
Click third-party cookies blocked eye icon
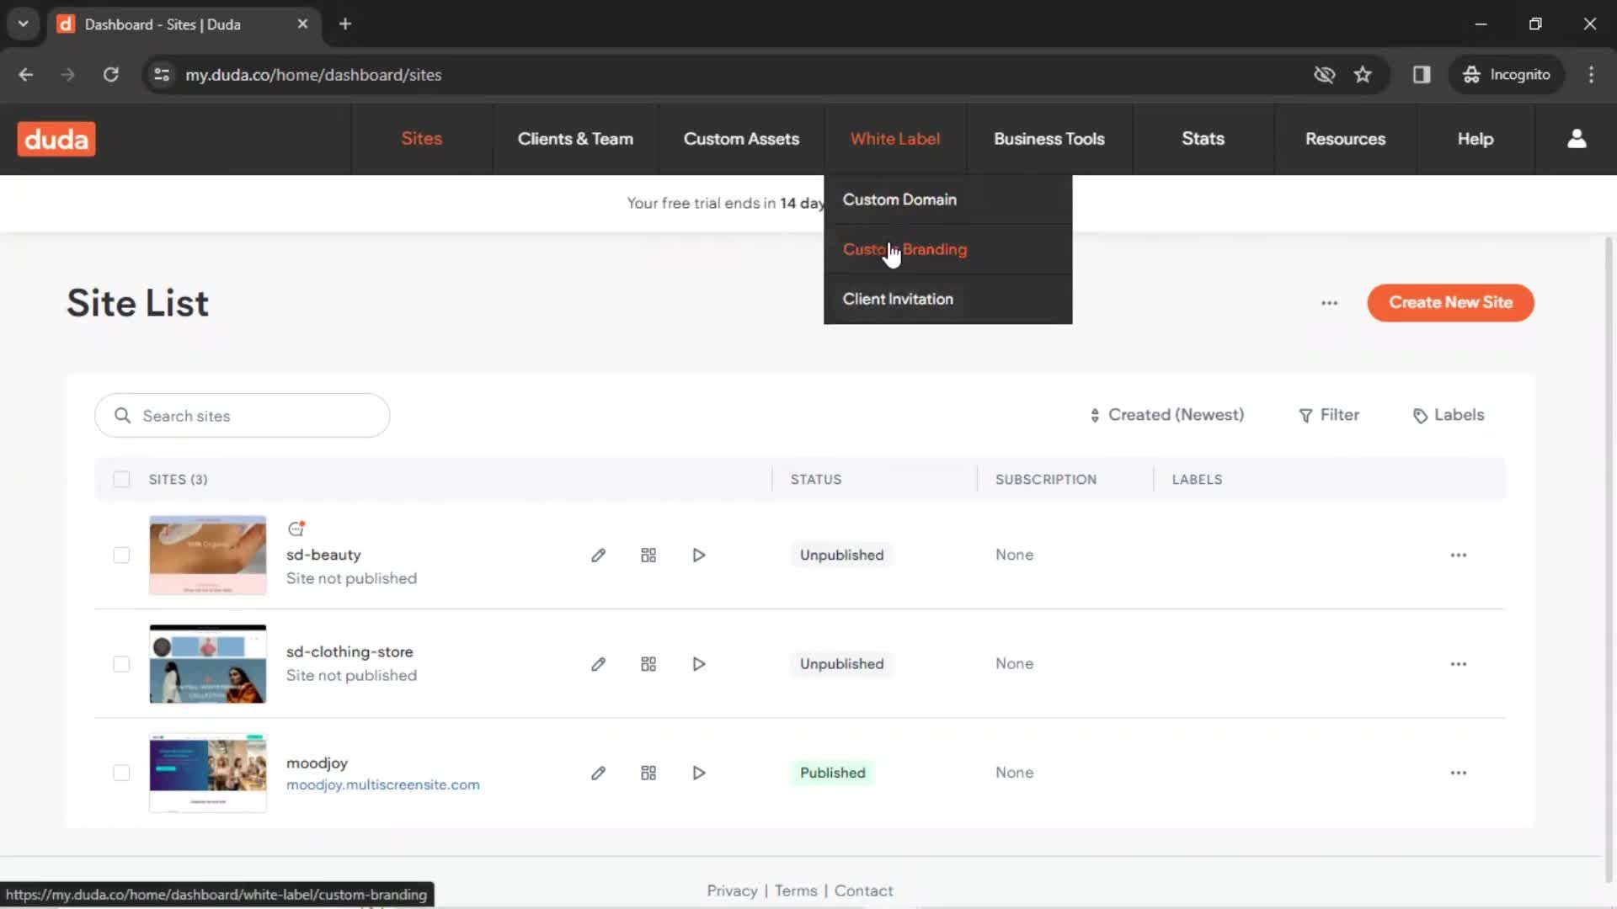click(1324, 75)
